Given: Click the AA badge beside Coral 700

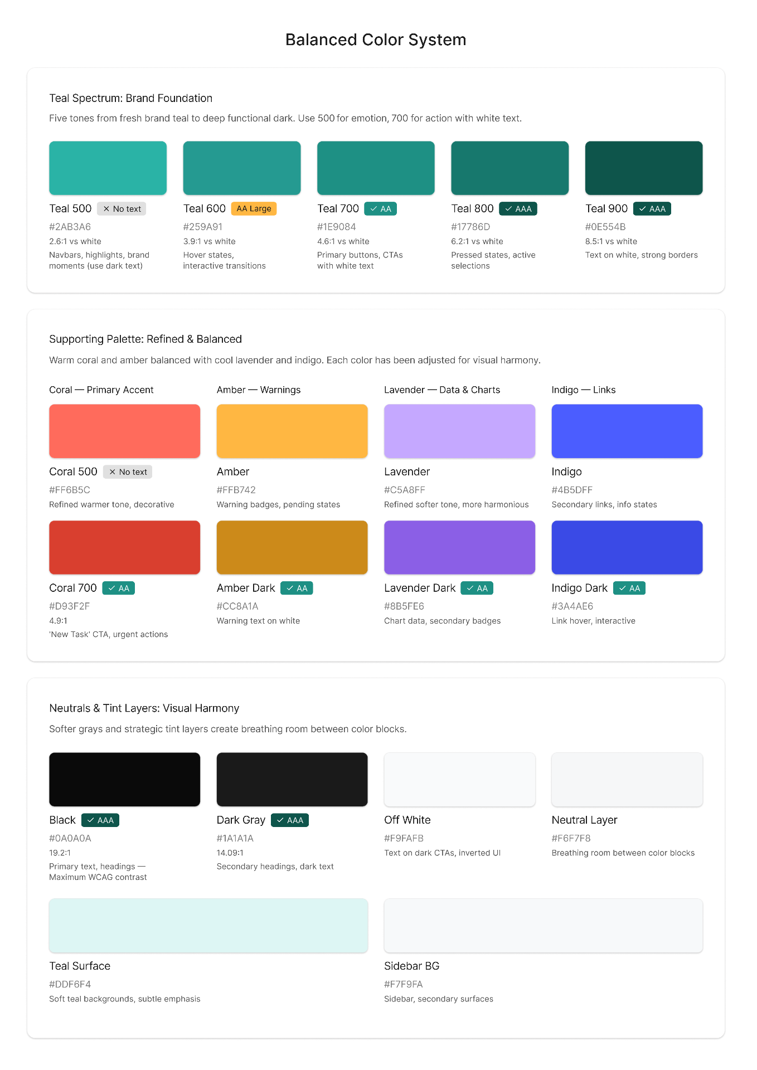Looking at the screenshot, I should point(118,588).
